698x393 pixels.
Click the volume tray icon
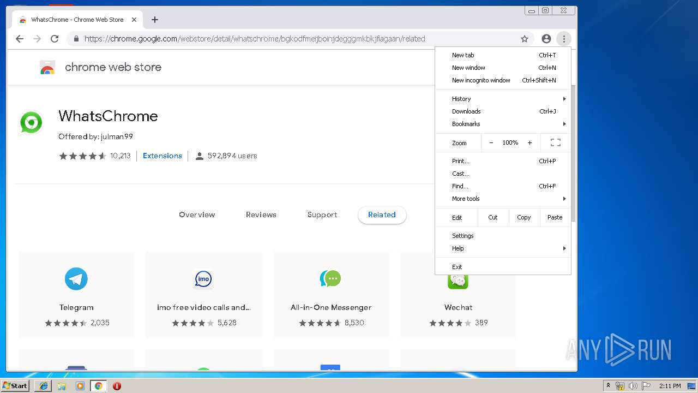click(x=633, y=386)
